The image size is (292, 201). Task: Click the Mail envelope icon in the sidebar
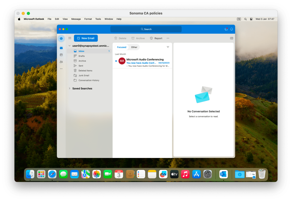tap(61, 48)
